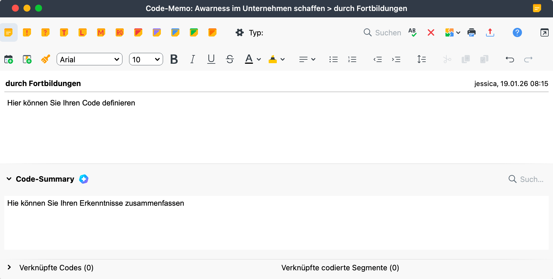Toggle strikethrough formatting
The width and height of the screenshot is (553, 279).
point(230,59)
